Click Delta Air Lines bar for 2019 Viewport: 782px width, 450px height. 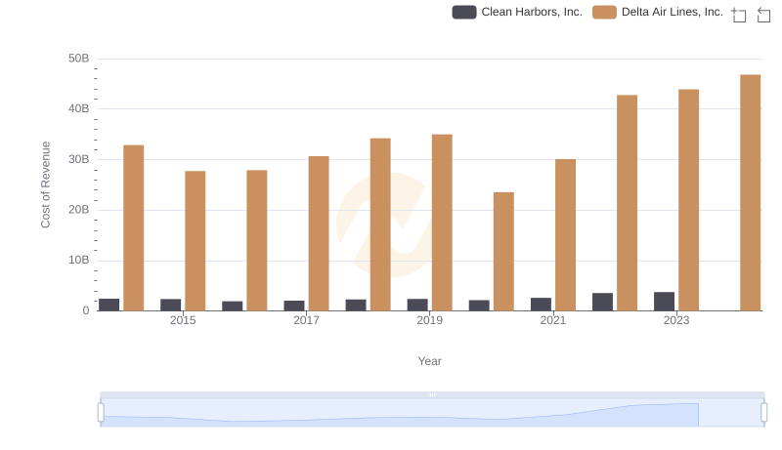(442, 223)
